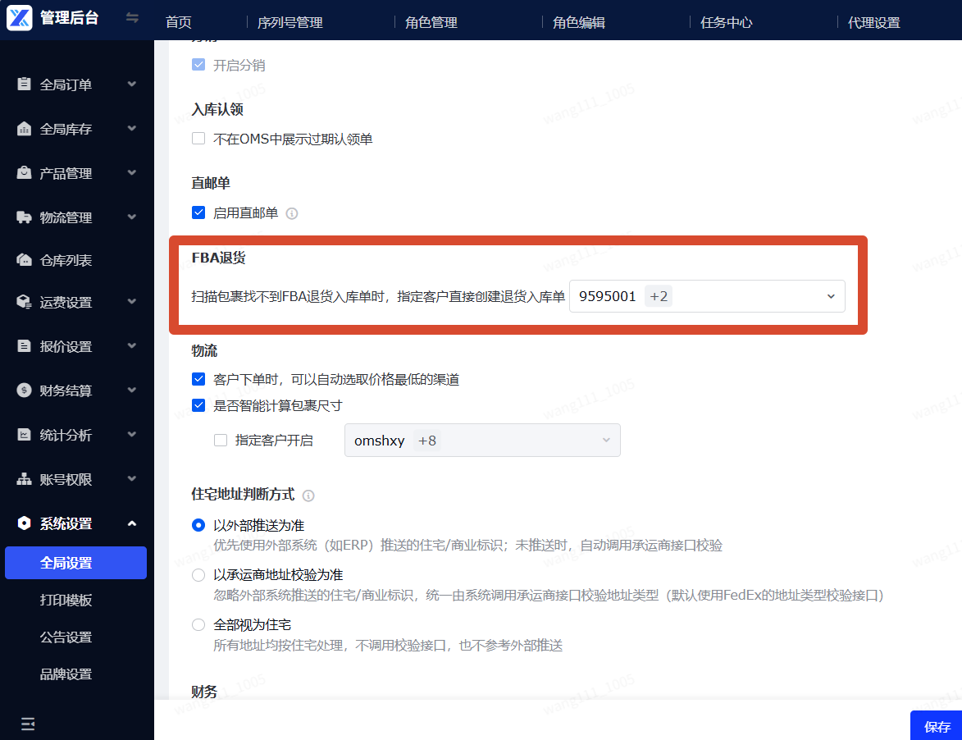Click the FBA退货 section heading
962x740 pixels.
tap(218, 258)
